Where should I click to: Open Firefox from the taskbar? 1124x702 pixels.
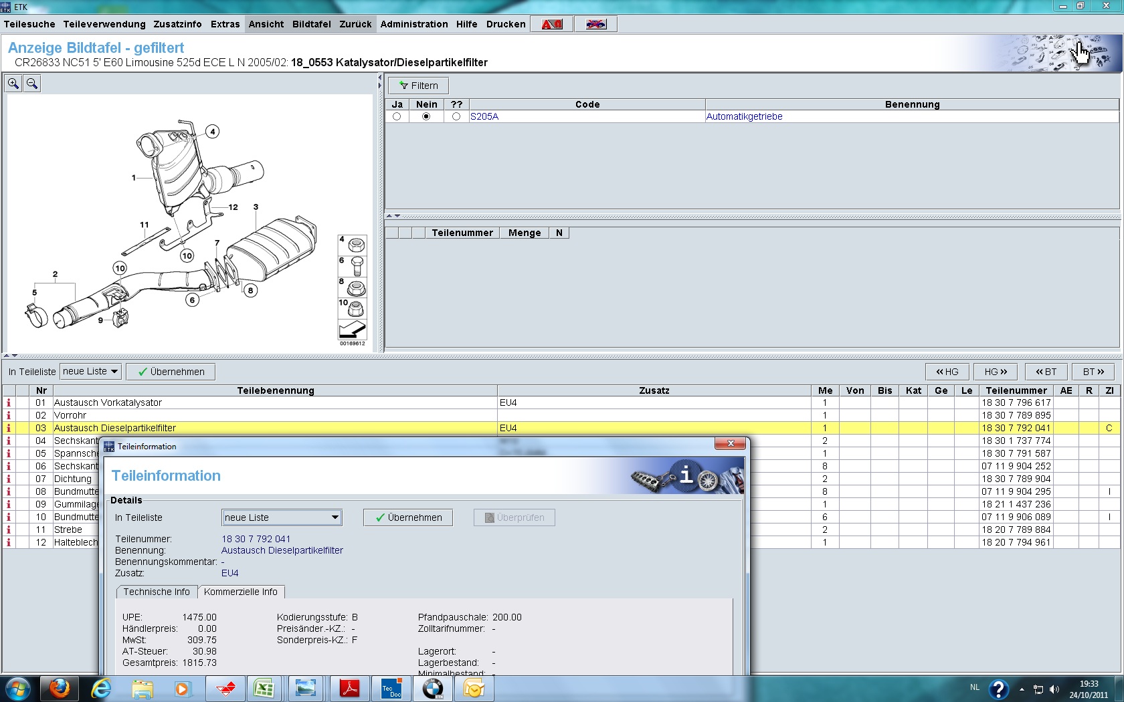[60, 689]
